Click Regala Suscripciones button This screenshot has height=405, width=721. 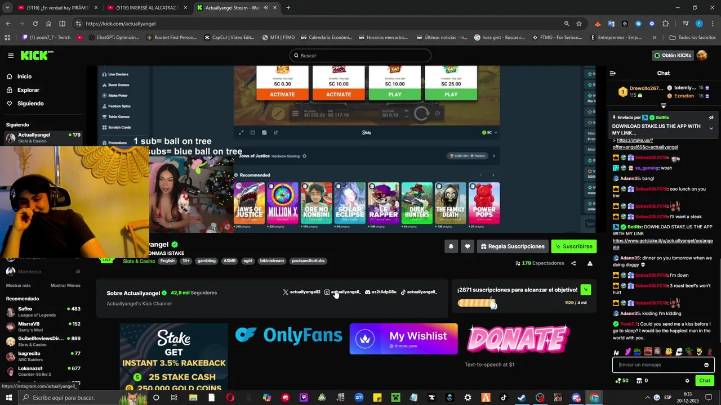[513, 246]
